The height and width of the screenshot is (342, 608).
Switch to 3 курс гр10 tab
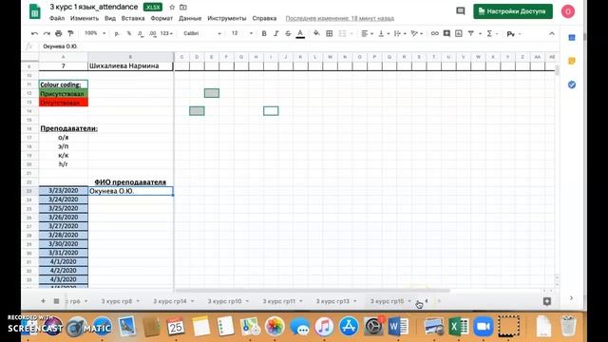[x=224, y=301]
